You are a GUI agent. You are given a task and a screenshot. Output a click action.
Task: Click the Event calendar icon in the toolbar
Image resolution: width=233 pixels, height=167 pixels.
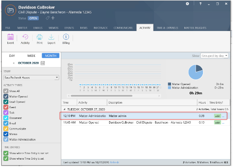tap(10, 37)
